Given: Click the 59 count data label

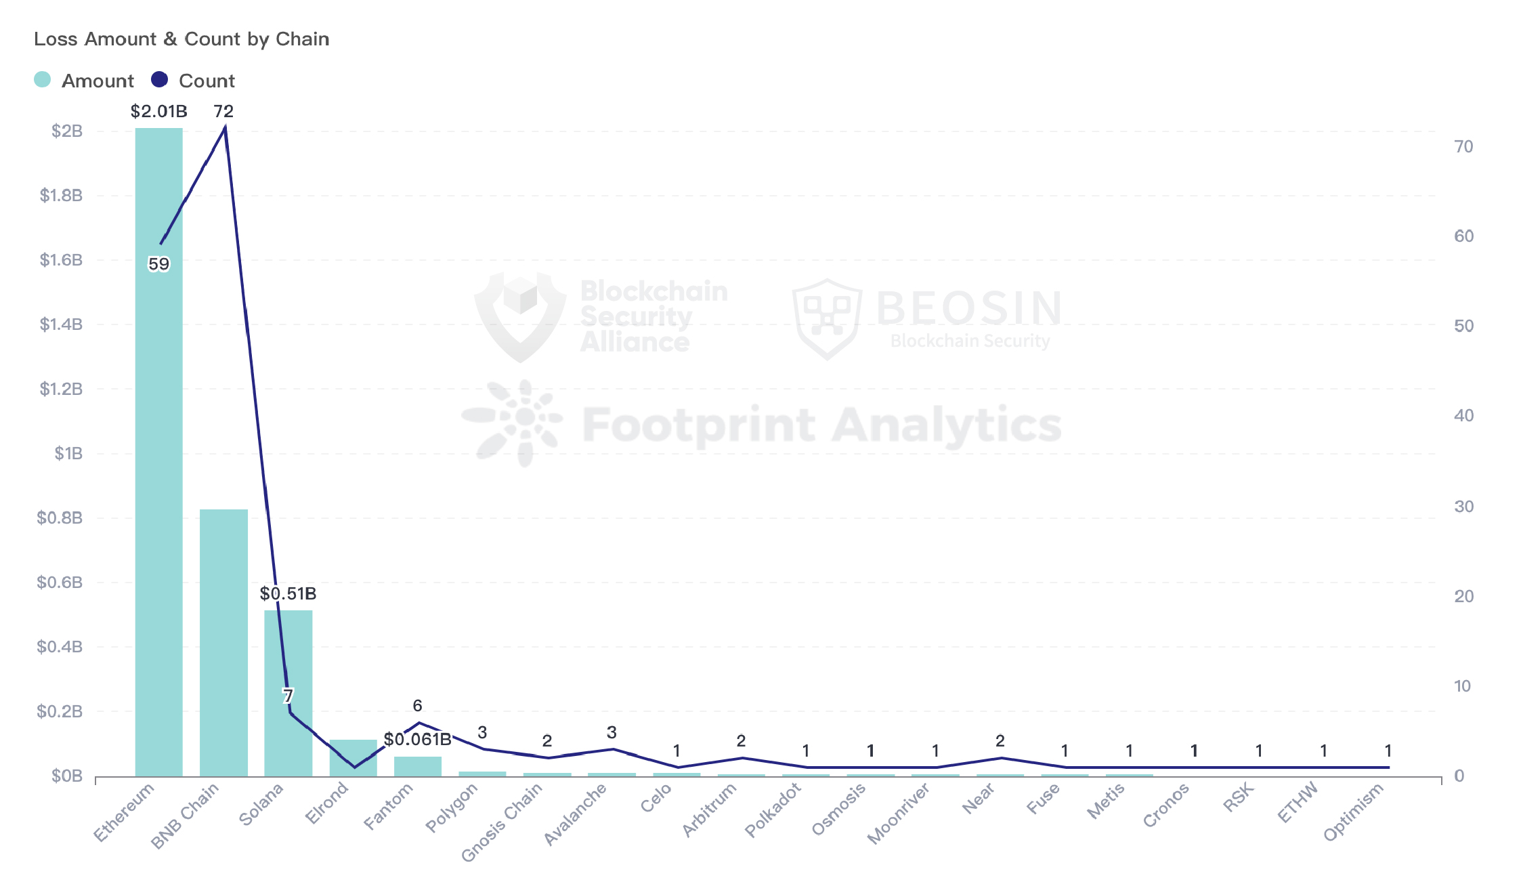Looking at the screenshot, I should (158, 264).
